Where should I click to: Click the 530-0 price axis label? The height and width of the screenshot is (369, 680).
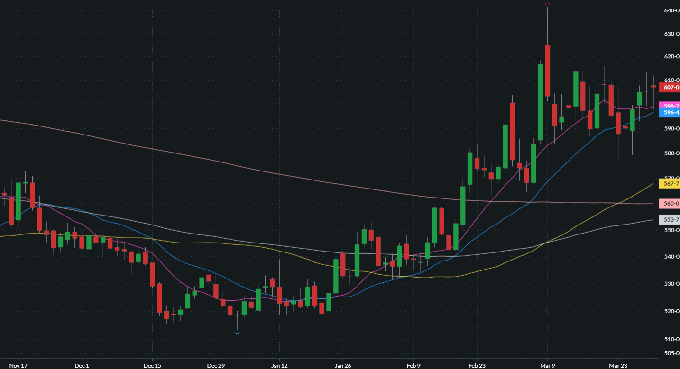pyautogui.click(x=672, y=284)
